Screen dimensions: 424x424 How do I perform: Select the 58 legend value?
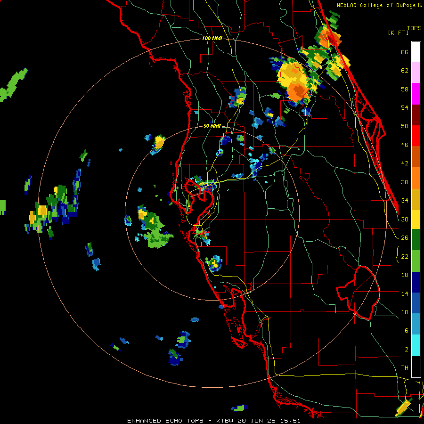tap(405, 89)
